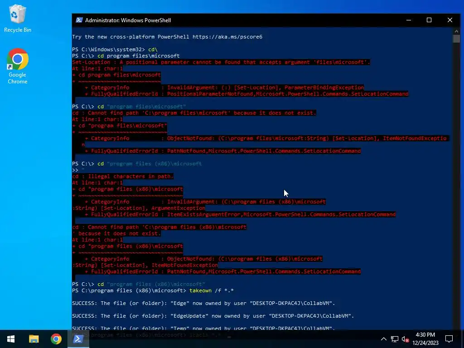Image resolution: width=464 pixels, height=348 pixels.
Task: Click the PowerShell vertical scrollbar thumb
Action: click(456, 39)
